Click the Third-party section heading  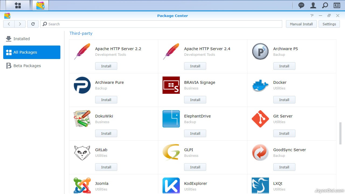coord(81,33)
